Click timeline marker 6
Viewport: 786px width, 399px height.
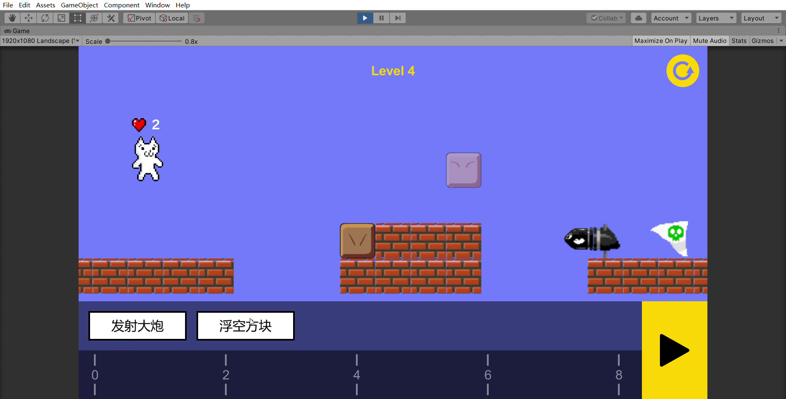pos(488,375)
